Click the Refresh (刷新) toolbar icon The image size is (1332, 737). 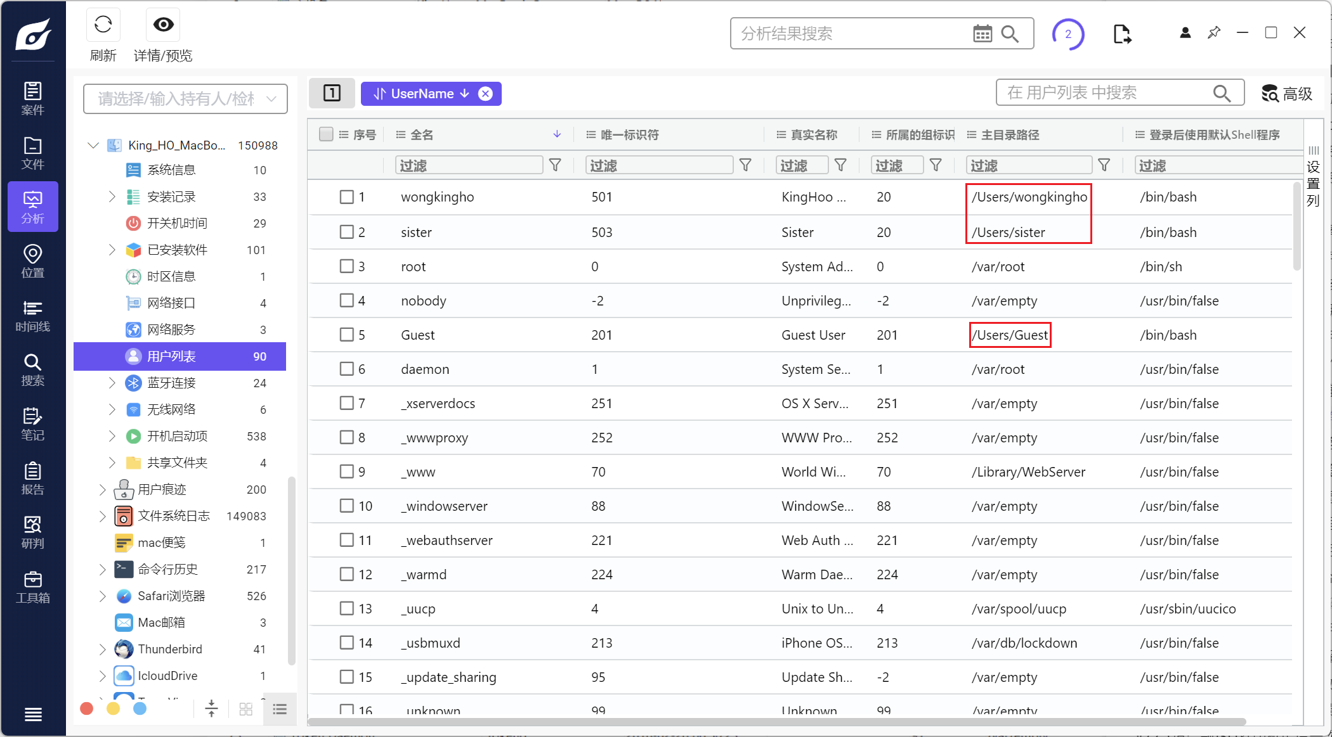[103, 25]
